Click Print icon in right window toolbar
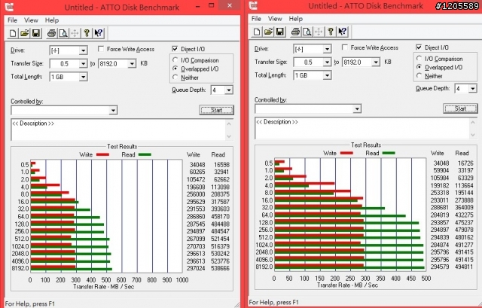Image resolution: width=482 pixels, height=308 pixels. [x=295, y=32]
